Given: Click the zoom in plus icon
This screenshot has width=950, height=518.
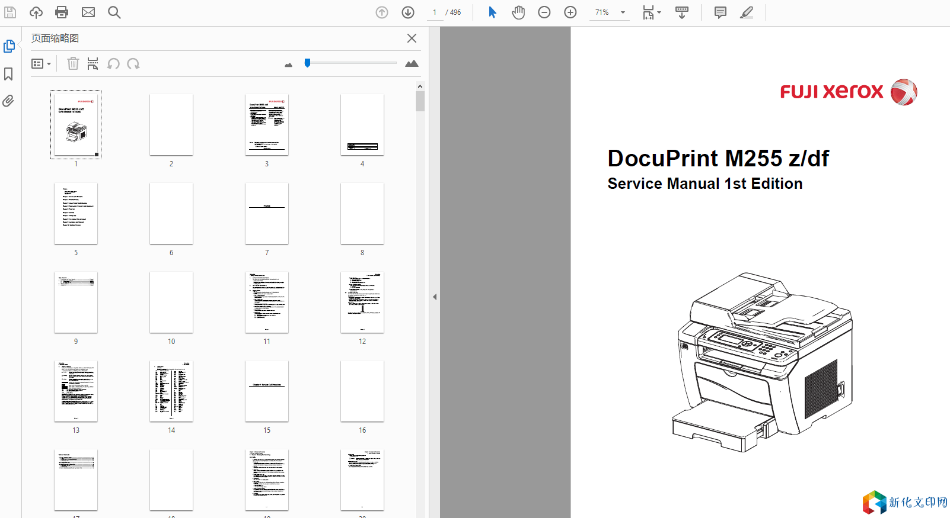Looking at the screenshot, I should [x=570, y=12].
